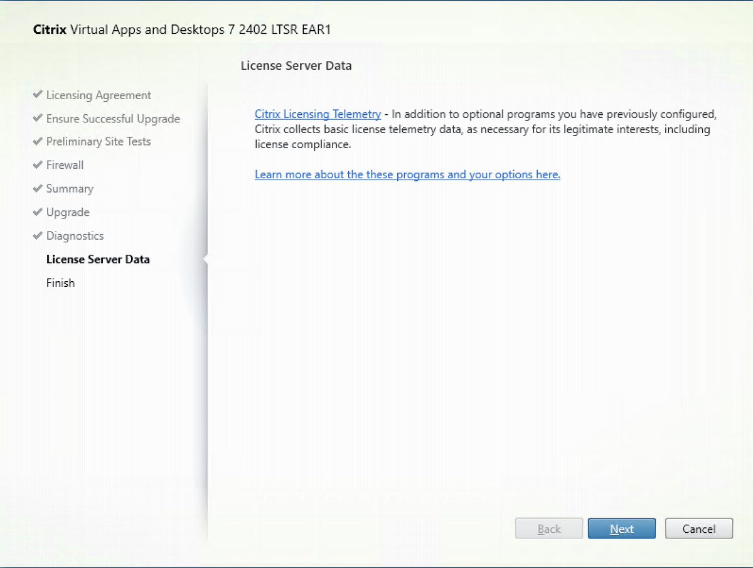Select the Firewall step in the sidebar
Viewport: 753px width, 568px height.
(x=65, y=164)
